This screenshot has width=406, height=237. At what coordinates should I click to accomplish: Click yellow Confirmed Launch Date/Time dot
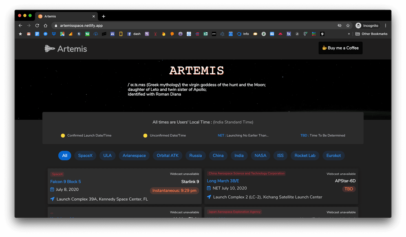(63, 136)
